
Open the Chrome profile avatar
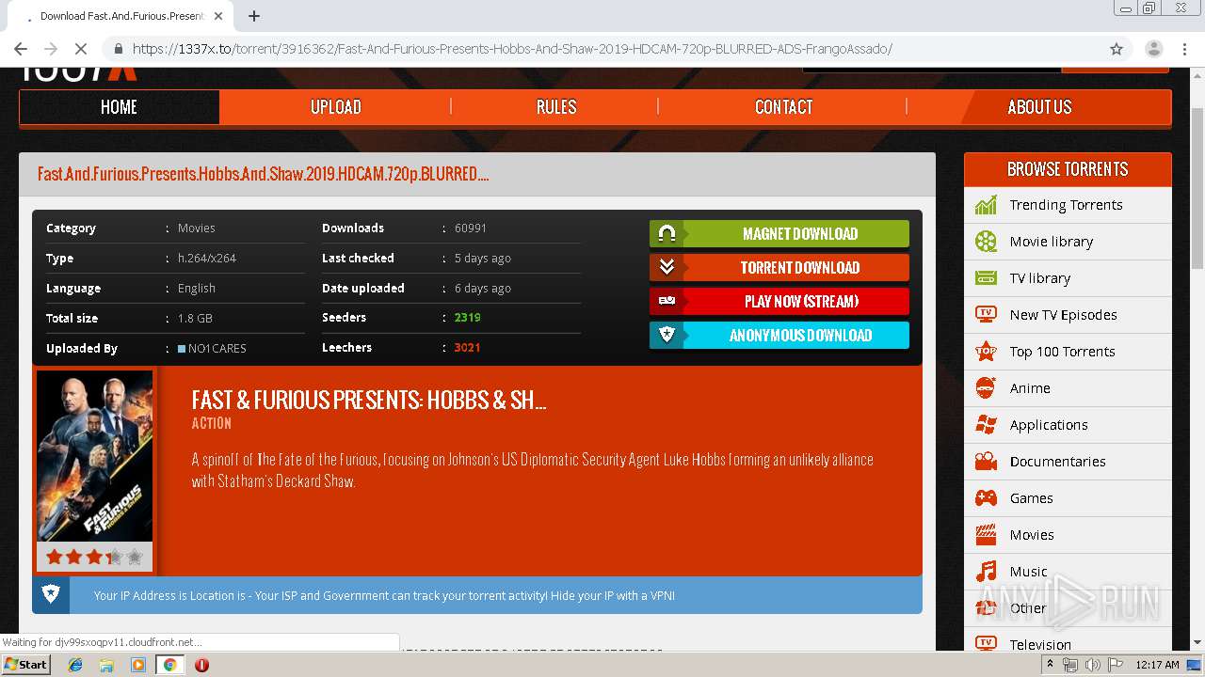click(1153, 49)
